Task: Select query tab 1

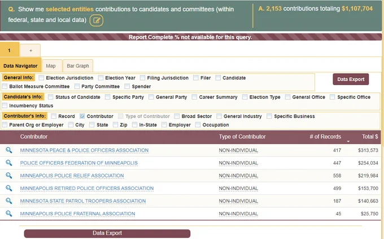Action: [x=9, y=50]
